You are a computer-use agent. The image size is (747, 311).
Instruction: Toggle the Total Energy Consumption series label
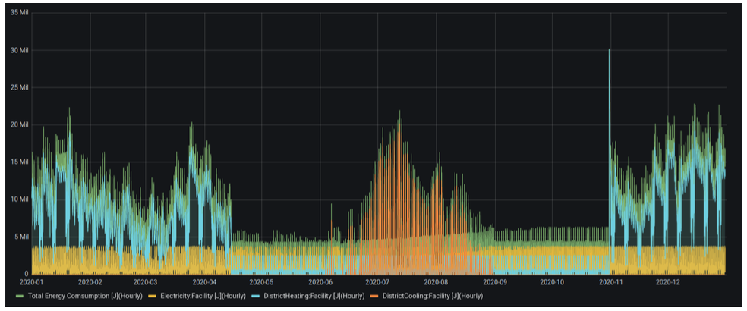(x=85, y=297)
